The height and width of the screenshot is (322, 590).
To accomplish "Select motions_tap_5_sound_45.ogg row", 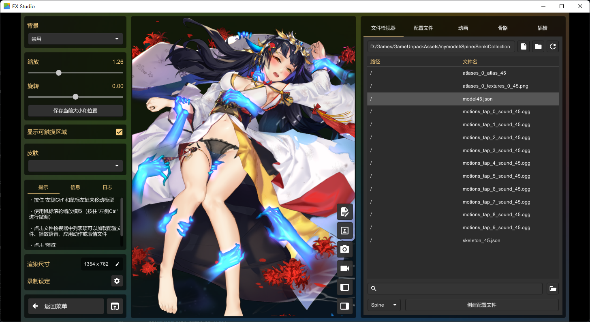I will point(463,176).
